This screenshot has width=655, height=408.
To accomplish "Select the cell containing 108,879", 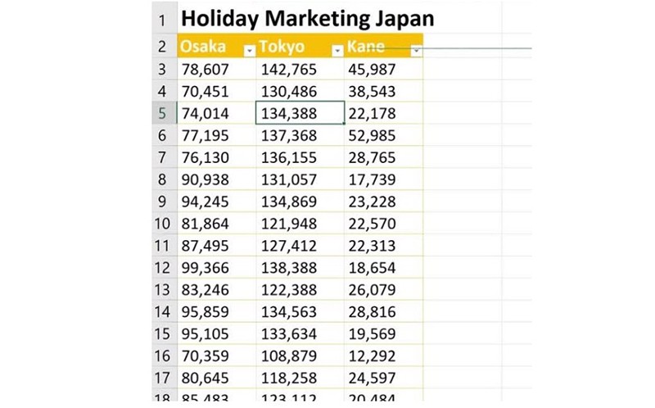I will [x=300, y=356].
